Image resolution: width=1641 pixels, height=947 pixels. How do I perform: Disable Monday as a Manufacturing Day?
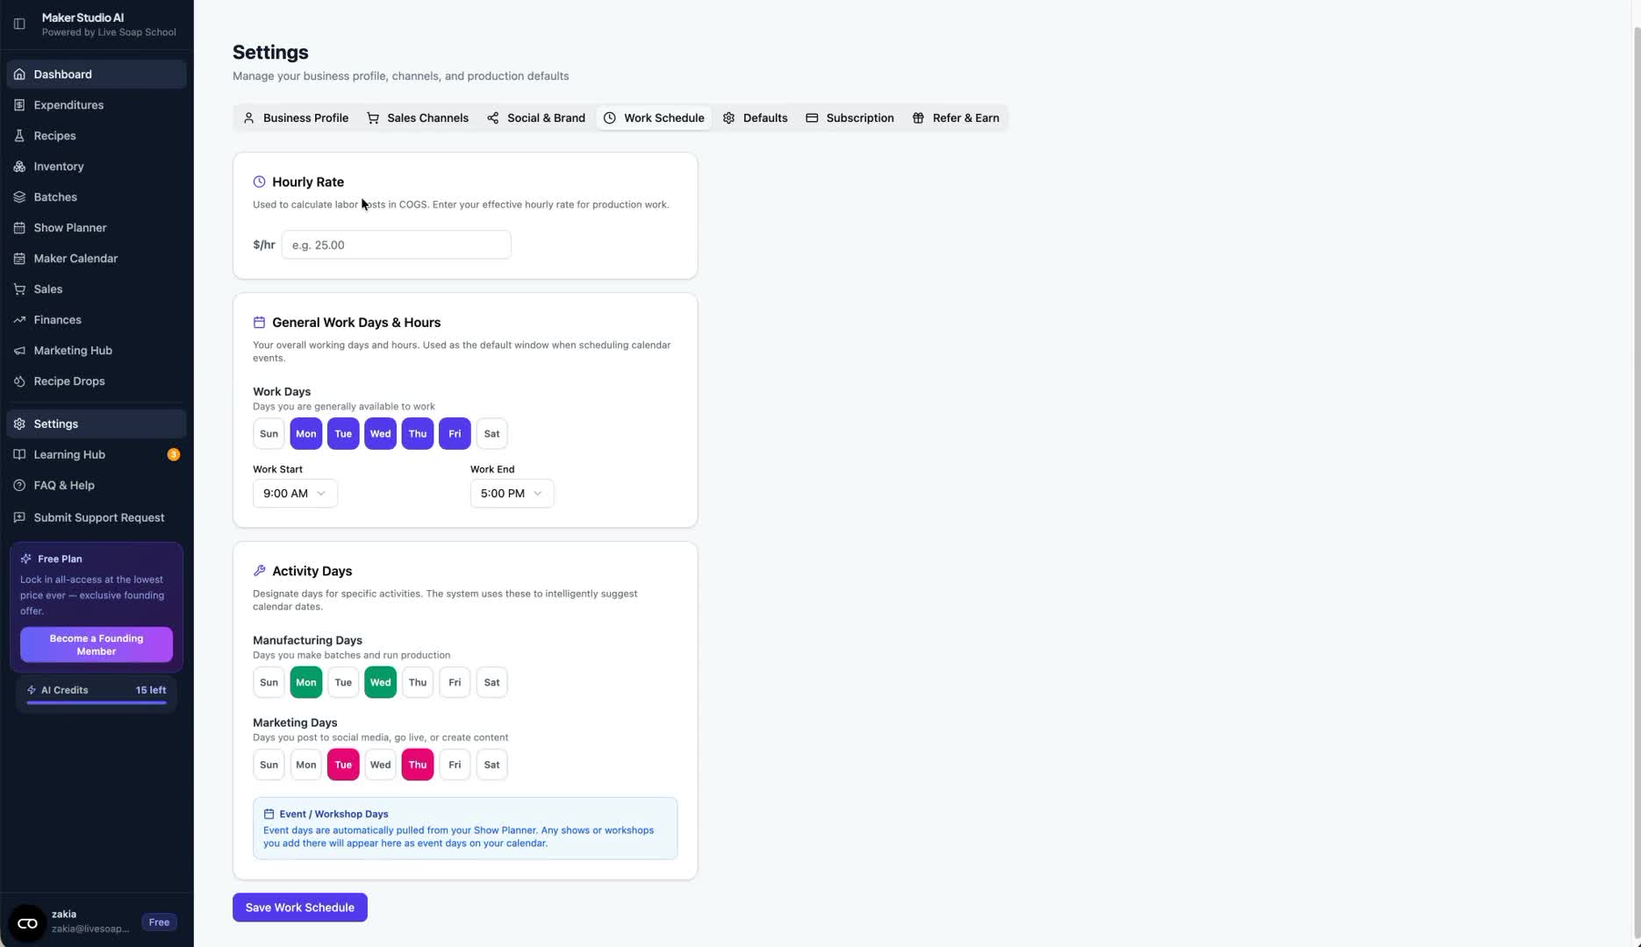coord(305,681)
